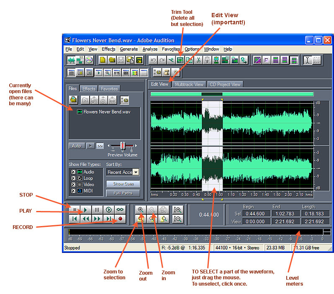
Task: Open the Edit menu
Action: click(80, 49)
